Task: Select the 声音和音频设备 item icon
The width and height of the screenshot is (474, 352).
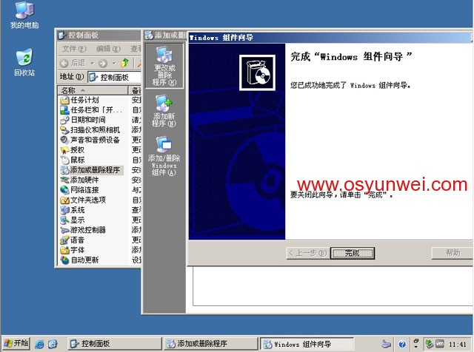Action: click(64, 140)
